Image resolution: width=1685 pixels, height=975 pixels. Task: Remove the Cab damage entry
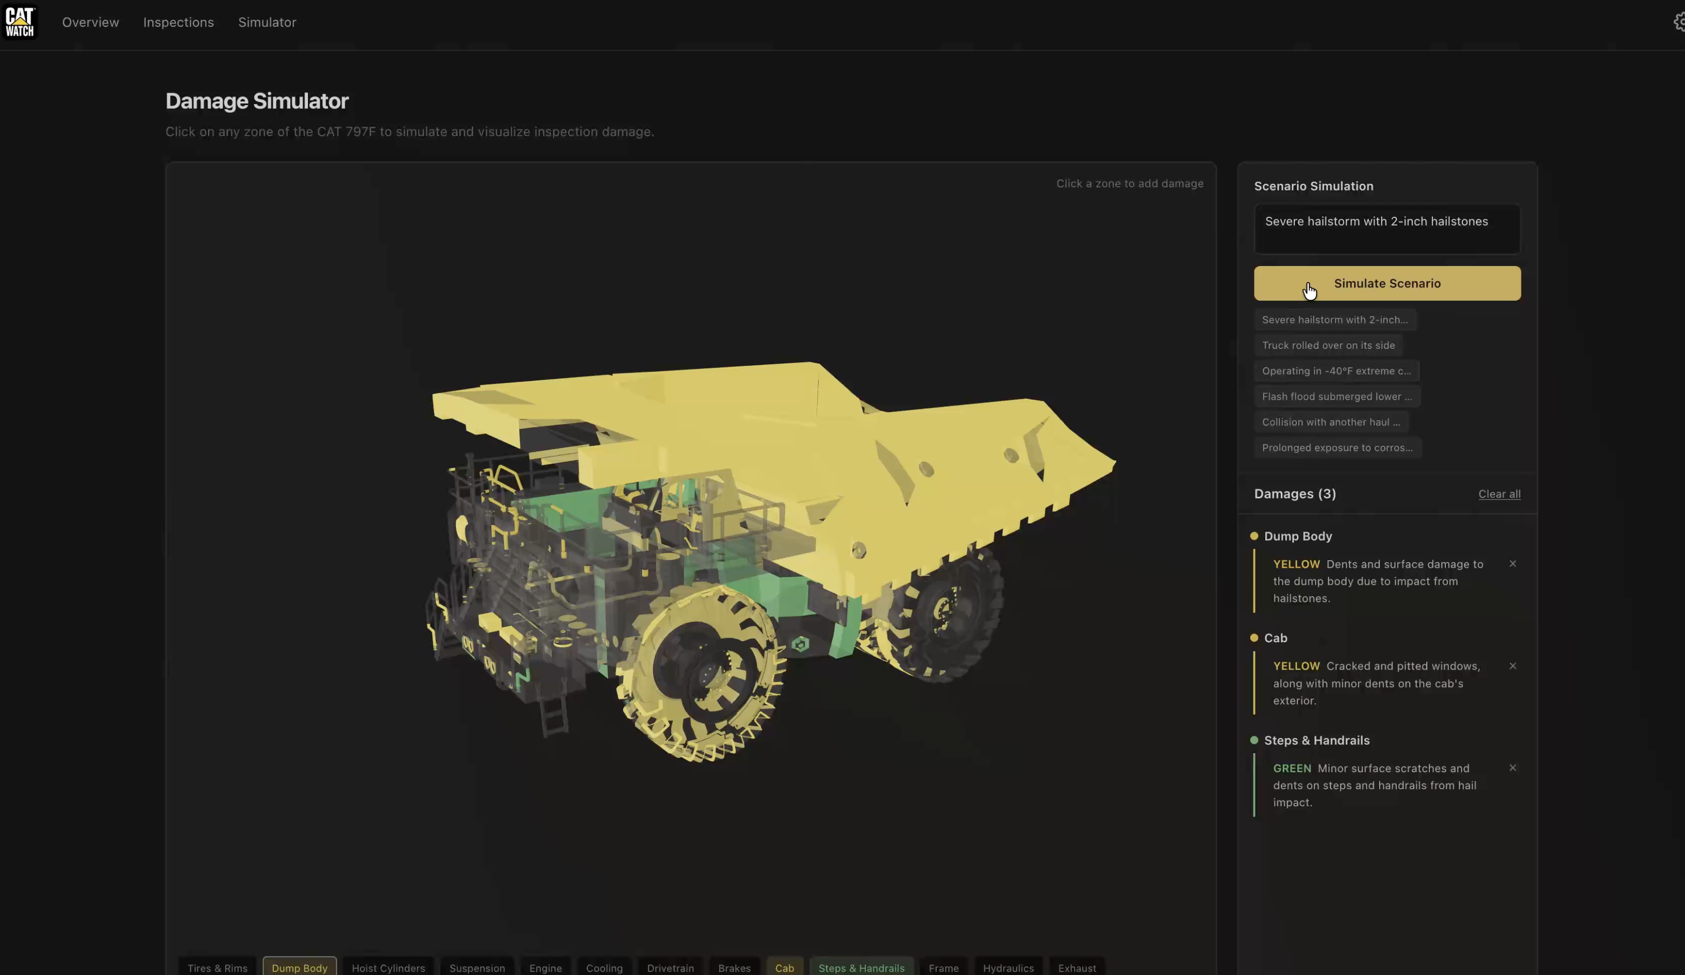(x=1513, y=666)
